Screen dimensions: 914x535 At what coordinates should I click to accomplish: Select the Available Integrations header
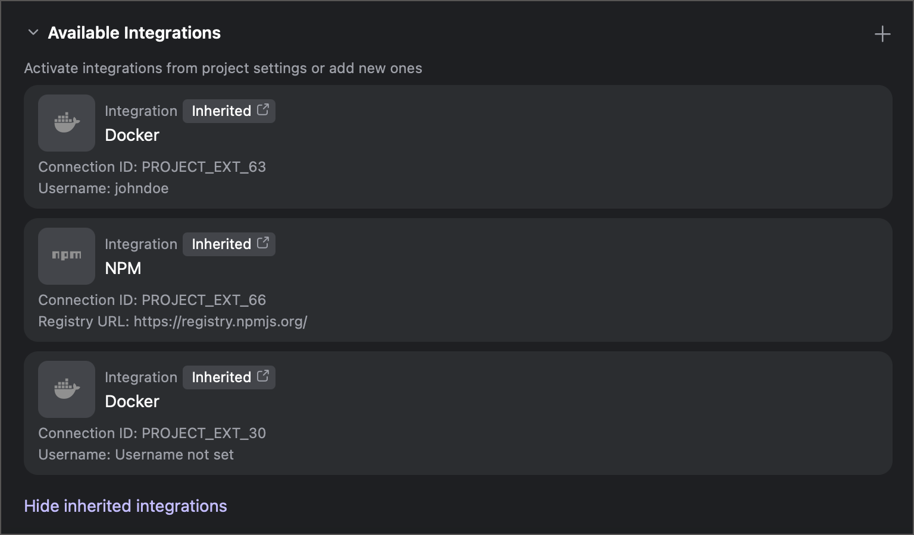pos(134,33)
